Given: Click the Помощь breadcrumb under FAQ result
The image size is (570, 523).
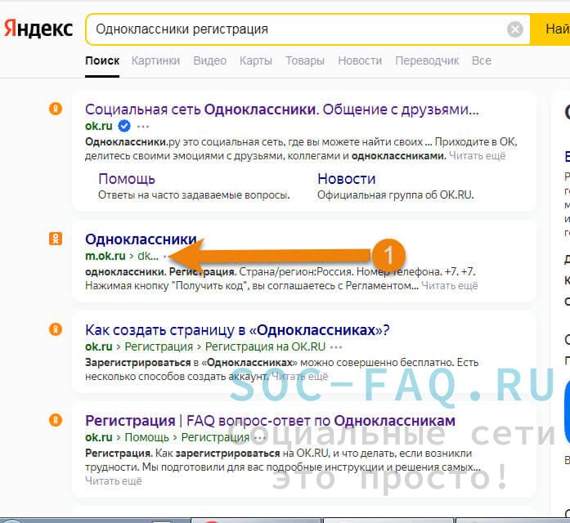Looking at the screenshot, I should coord(146,438).
